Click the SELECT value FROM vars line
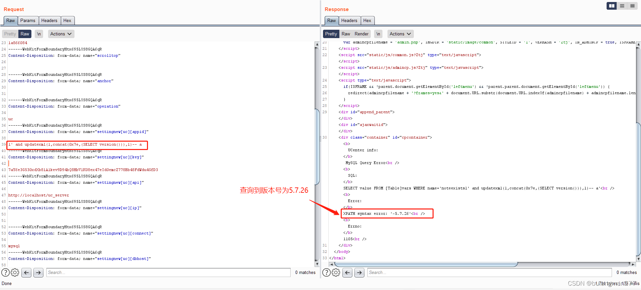Screen dimensions: 641x290 [x=479, y=188]
